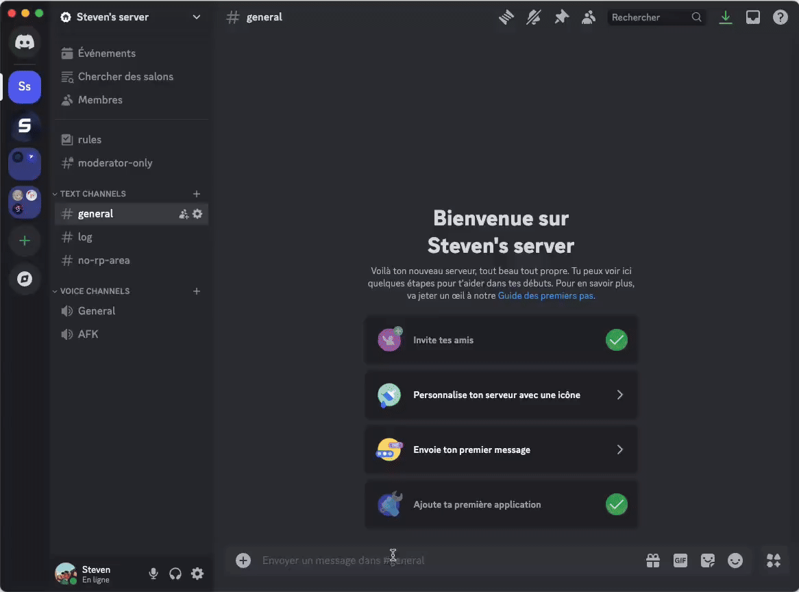Screen dimensions: 799x592
Task: Open Discord direct messages home
Action: (x=25, y=42)
